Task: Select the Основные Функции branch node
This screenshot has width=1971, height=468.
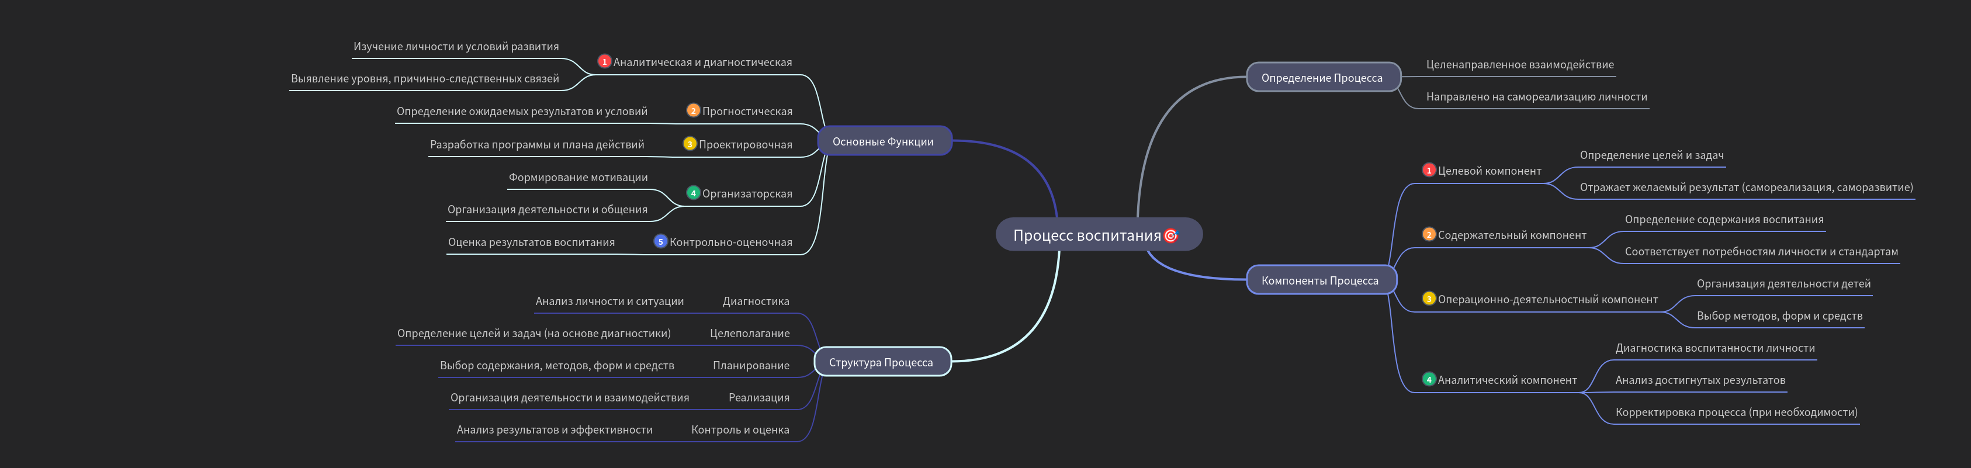Action: click(x=882, y=141)
